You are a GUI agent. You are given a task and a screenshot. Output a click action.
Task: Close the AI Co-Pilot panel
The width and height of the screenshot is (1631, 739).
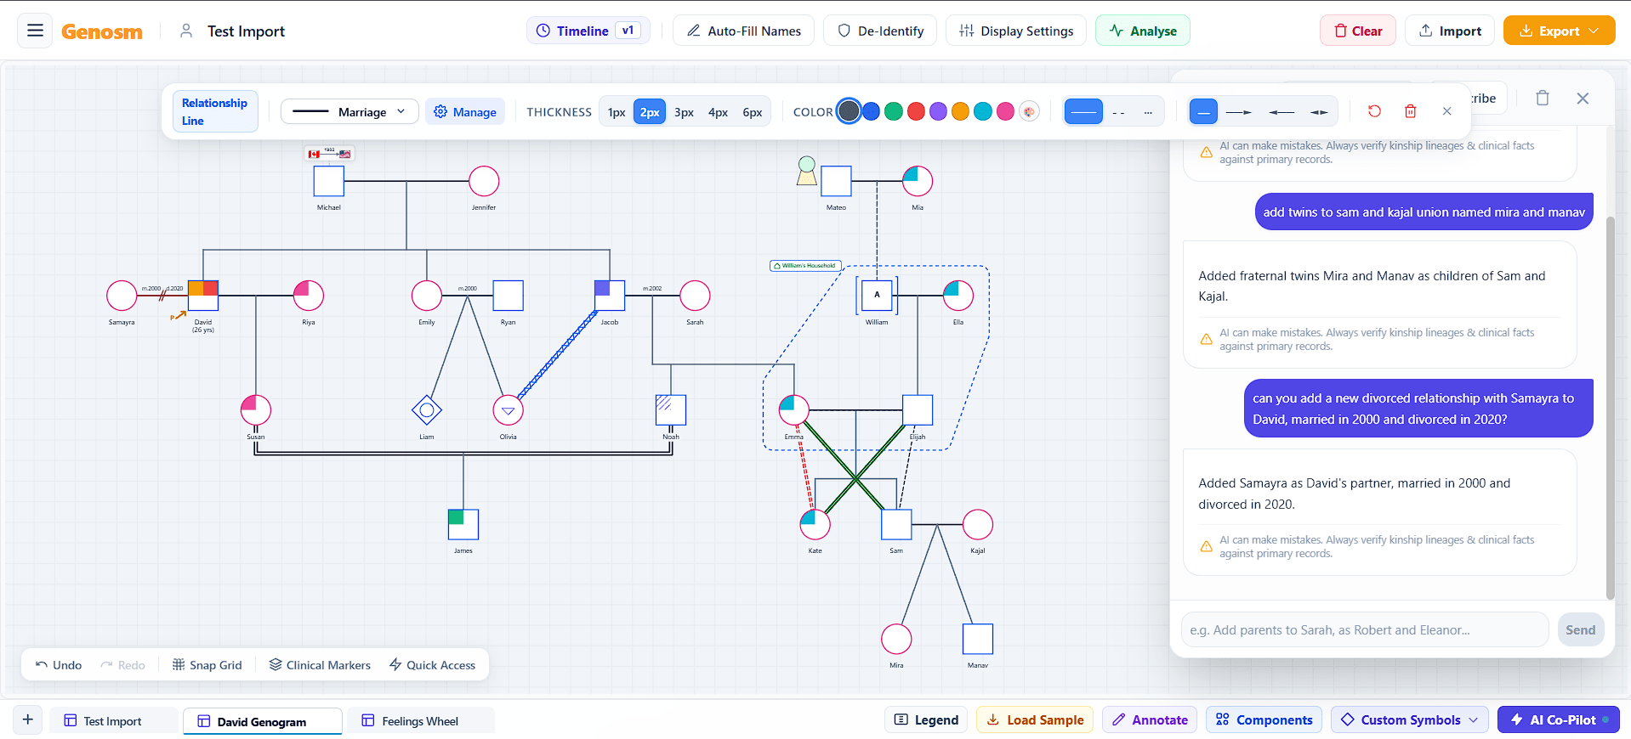(x=1583, y=99)
